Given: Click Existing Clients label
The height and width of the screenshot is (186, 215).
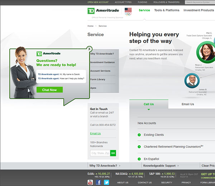Looking at the screenshot, I should 154,135.
